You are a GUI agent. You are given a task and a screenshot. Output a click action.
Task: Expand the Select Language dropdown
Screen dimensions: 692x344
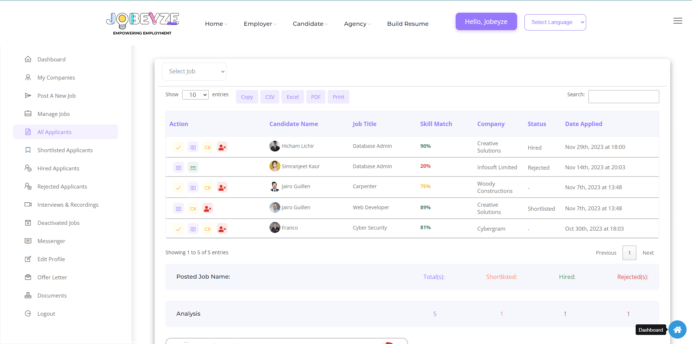(555, 22)
